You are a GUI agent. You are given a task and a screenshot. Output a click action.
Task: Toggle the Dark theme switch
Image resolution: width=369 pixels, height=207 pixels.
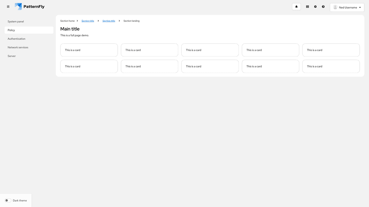click(8, 201)
